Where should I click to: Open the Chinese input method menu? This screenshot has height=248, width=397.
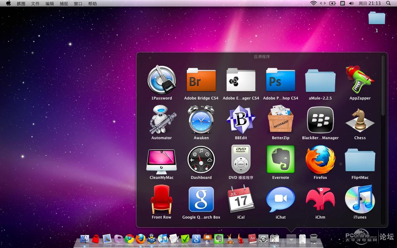(342, 3)
